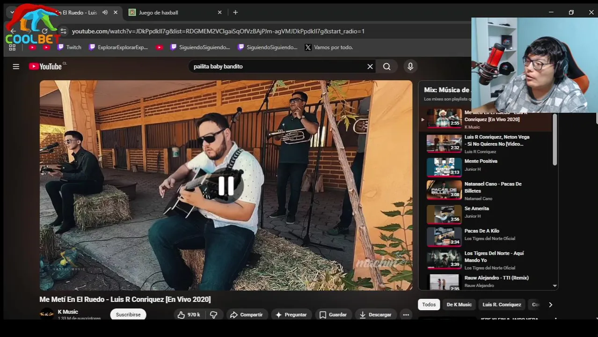Click the mix playlist scrollbar thumb
The width and height of the screenshot is (598, 337).
click(x=555, y=139)
